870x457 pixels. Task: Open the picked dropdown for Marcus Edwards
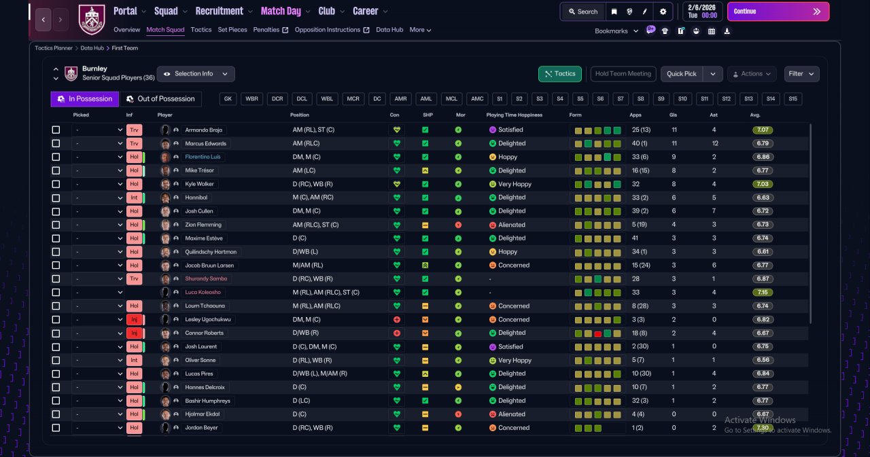pos(99,143)
